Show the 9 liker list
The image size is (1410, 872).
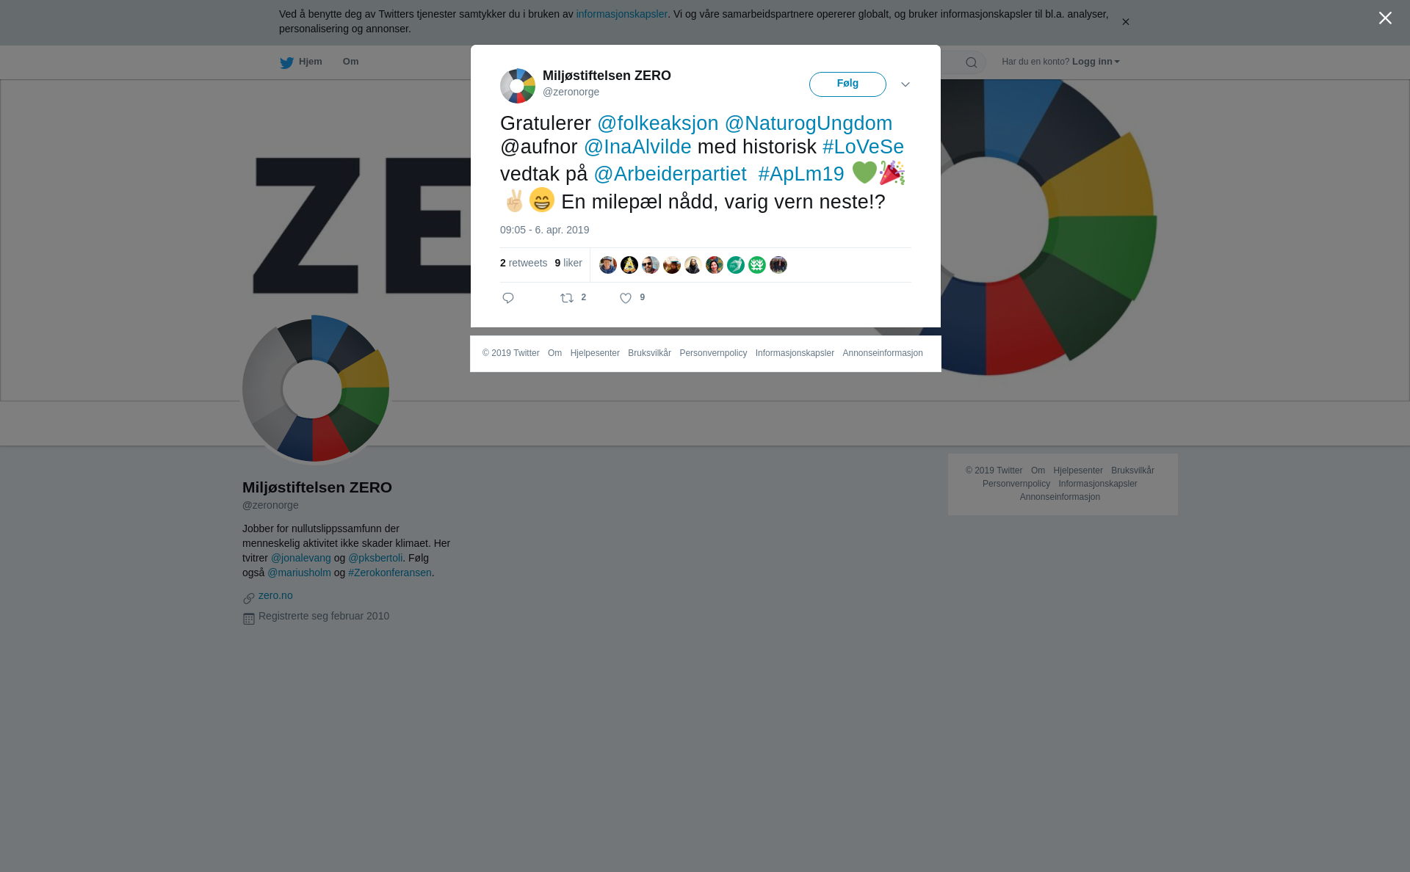point(568,263)
